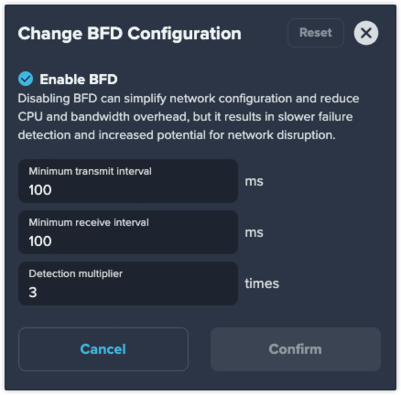Click the Change BFD Configuration title
This screenshot has height=395, width=401.
click(129, 33)
